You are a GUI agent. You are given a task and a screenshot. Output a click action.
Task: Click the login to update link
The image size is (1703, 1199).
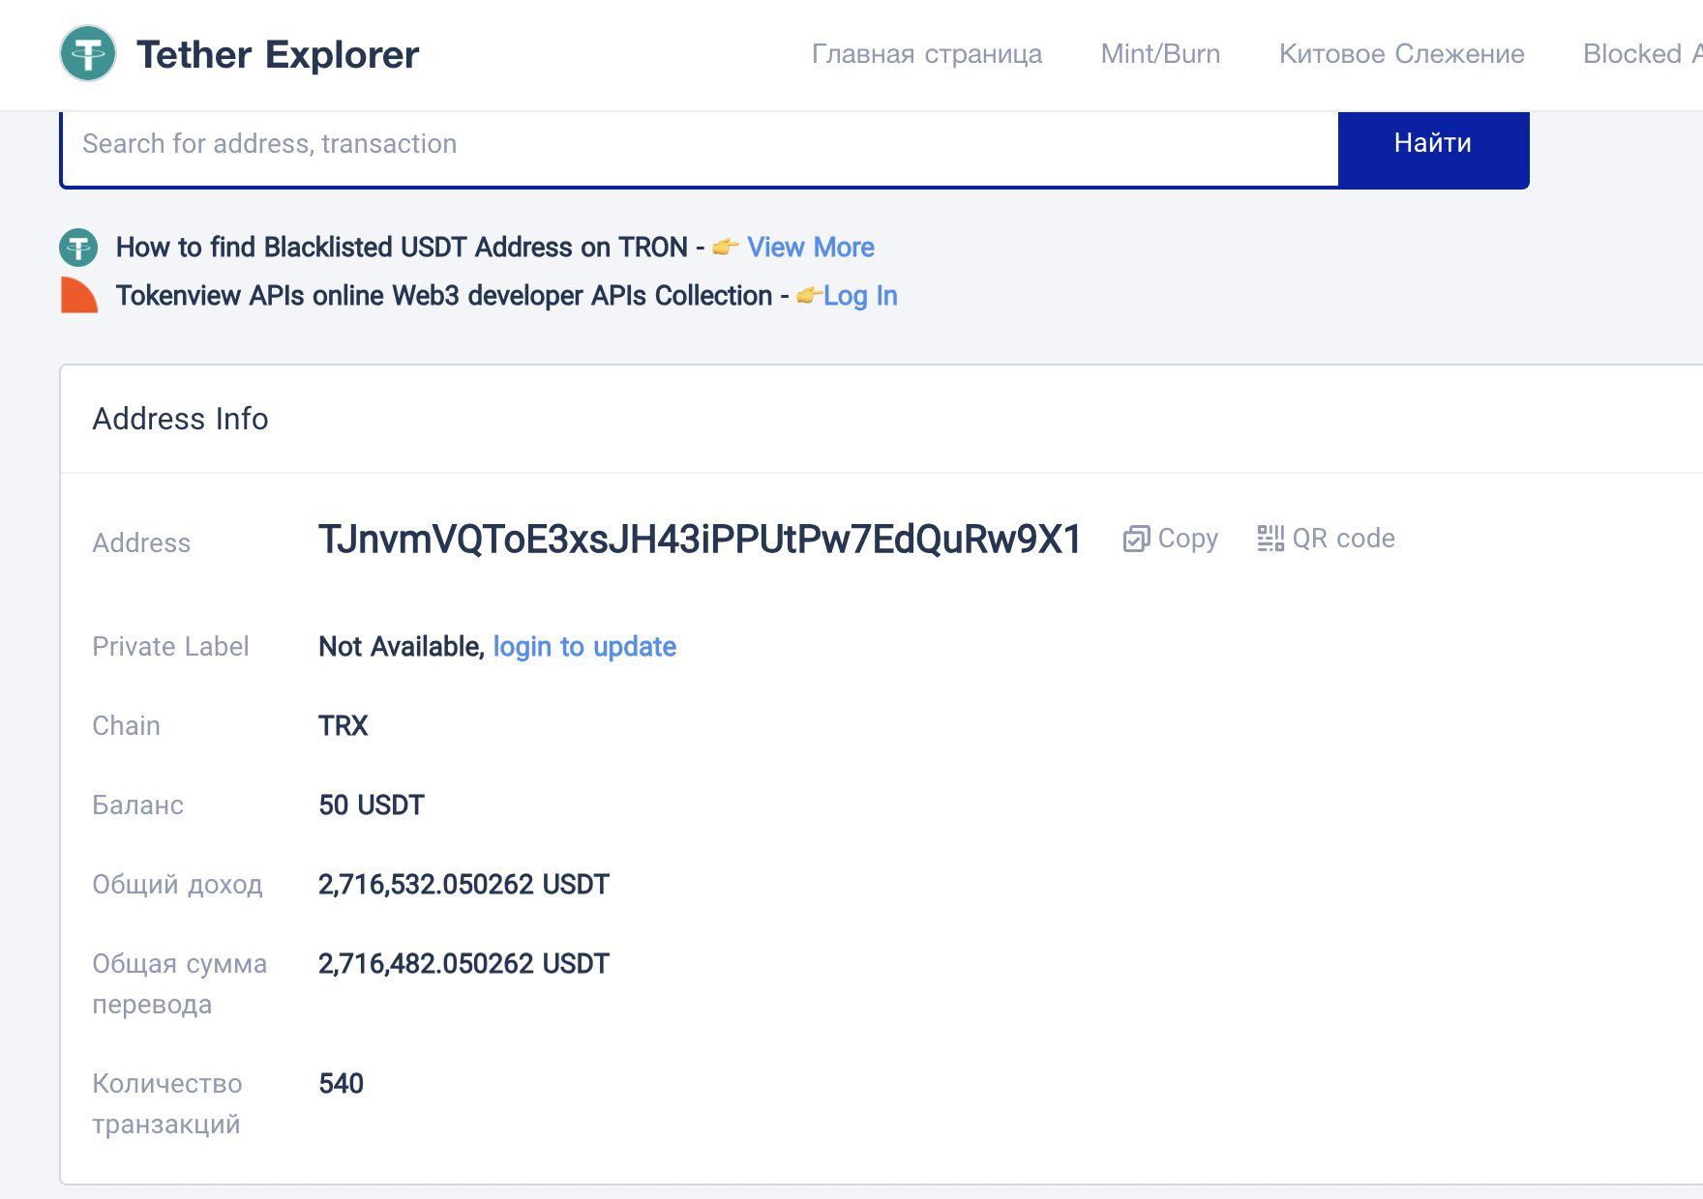tap(584, 647)
